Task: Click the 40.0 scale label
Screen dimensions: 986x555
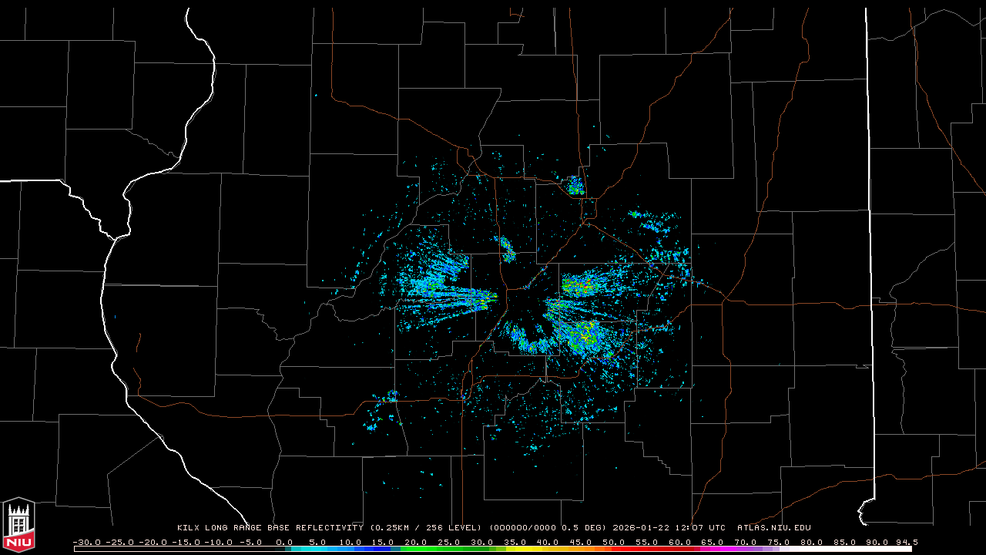Action: [548, 543]
